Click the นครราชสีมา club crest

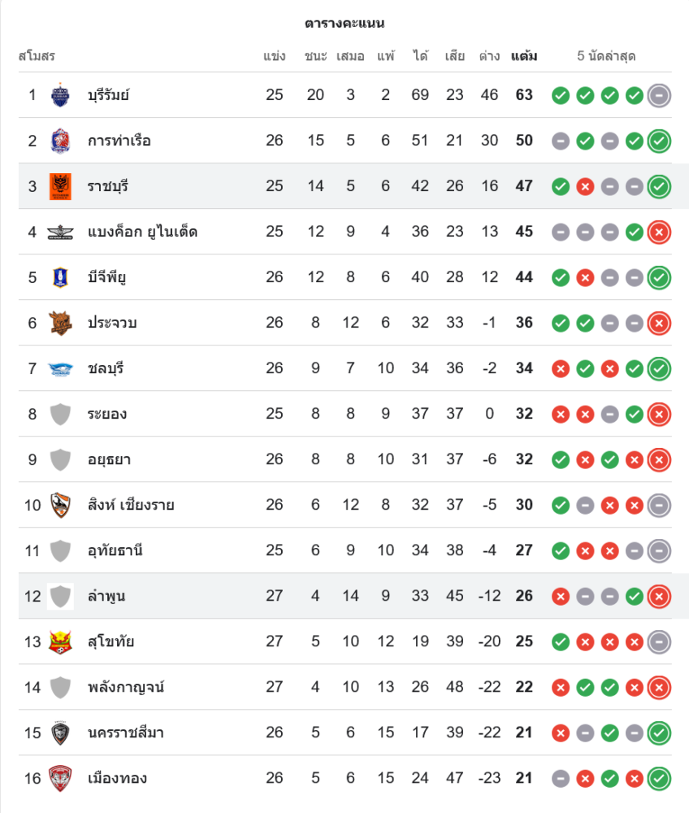pyautogui.click(x=60, y=733)
